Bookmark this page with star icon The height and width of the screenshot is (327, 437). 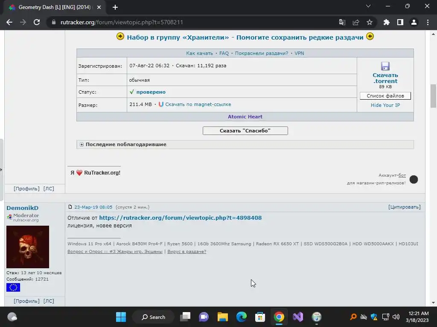pos(370,22)
